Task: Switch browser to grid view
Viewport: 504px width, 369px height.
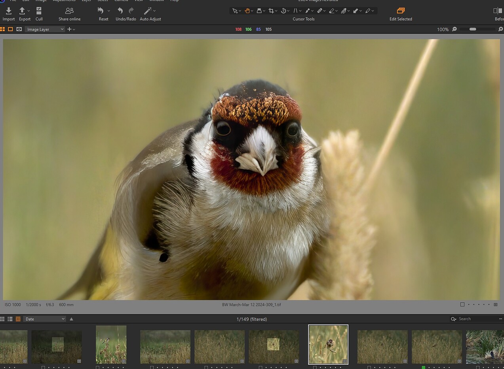Action: [2, 319]
